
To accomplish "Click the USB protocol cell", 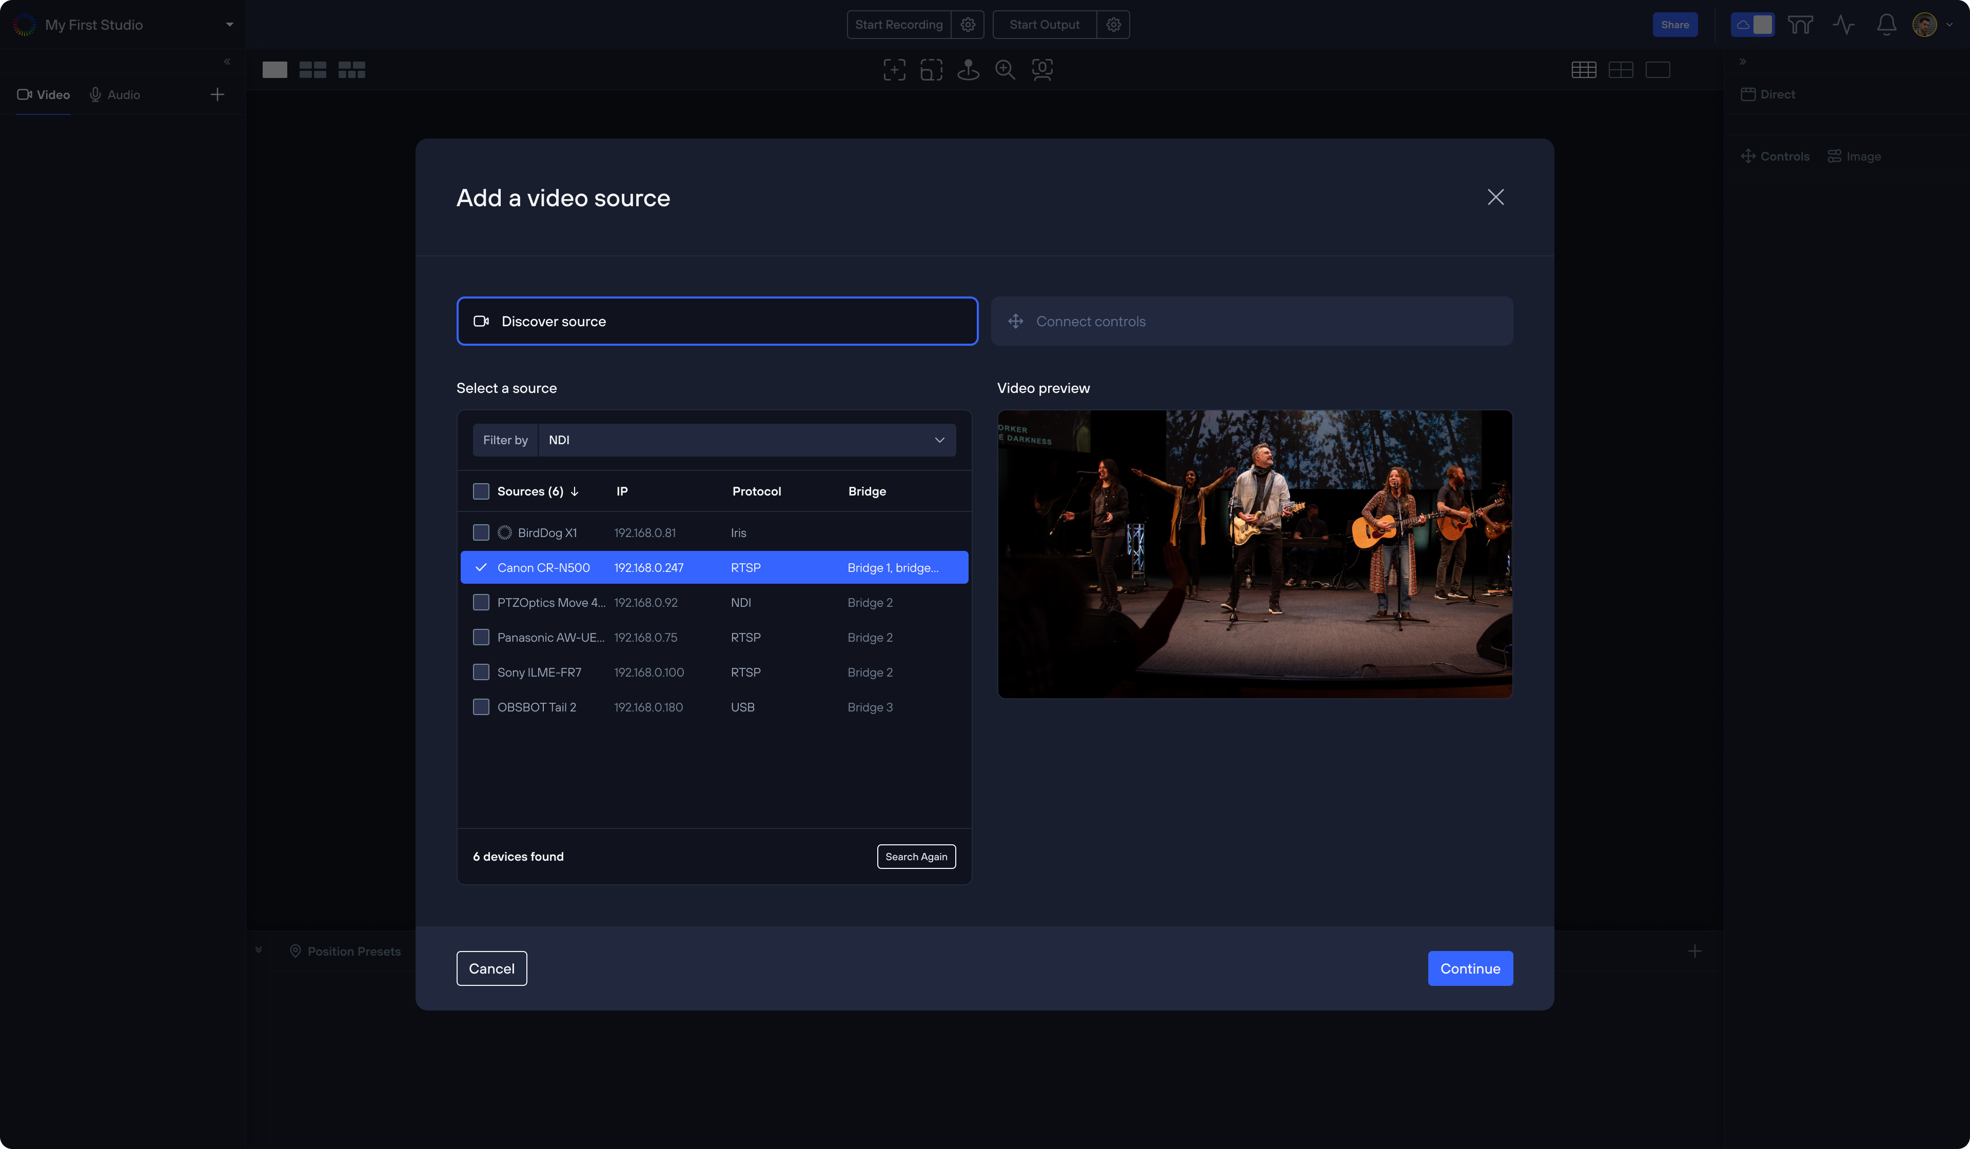I will 743,707.
